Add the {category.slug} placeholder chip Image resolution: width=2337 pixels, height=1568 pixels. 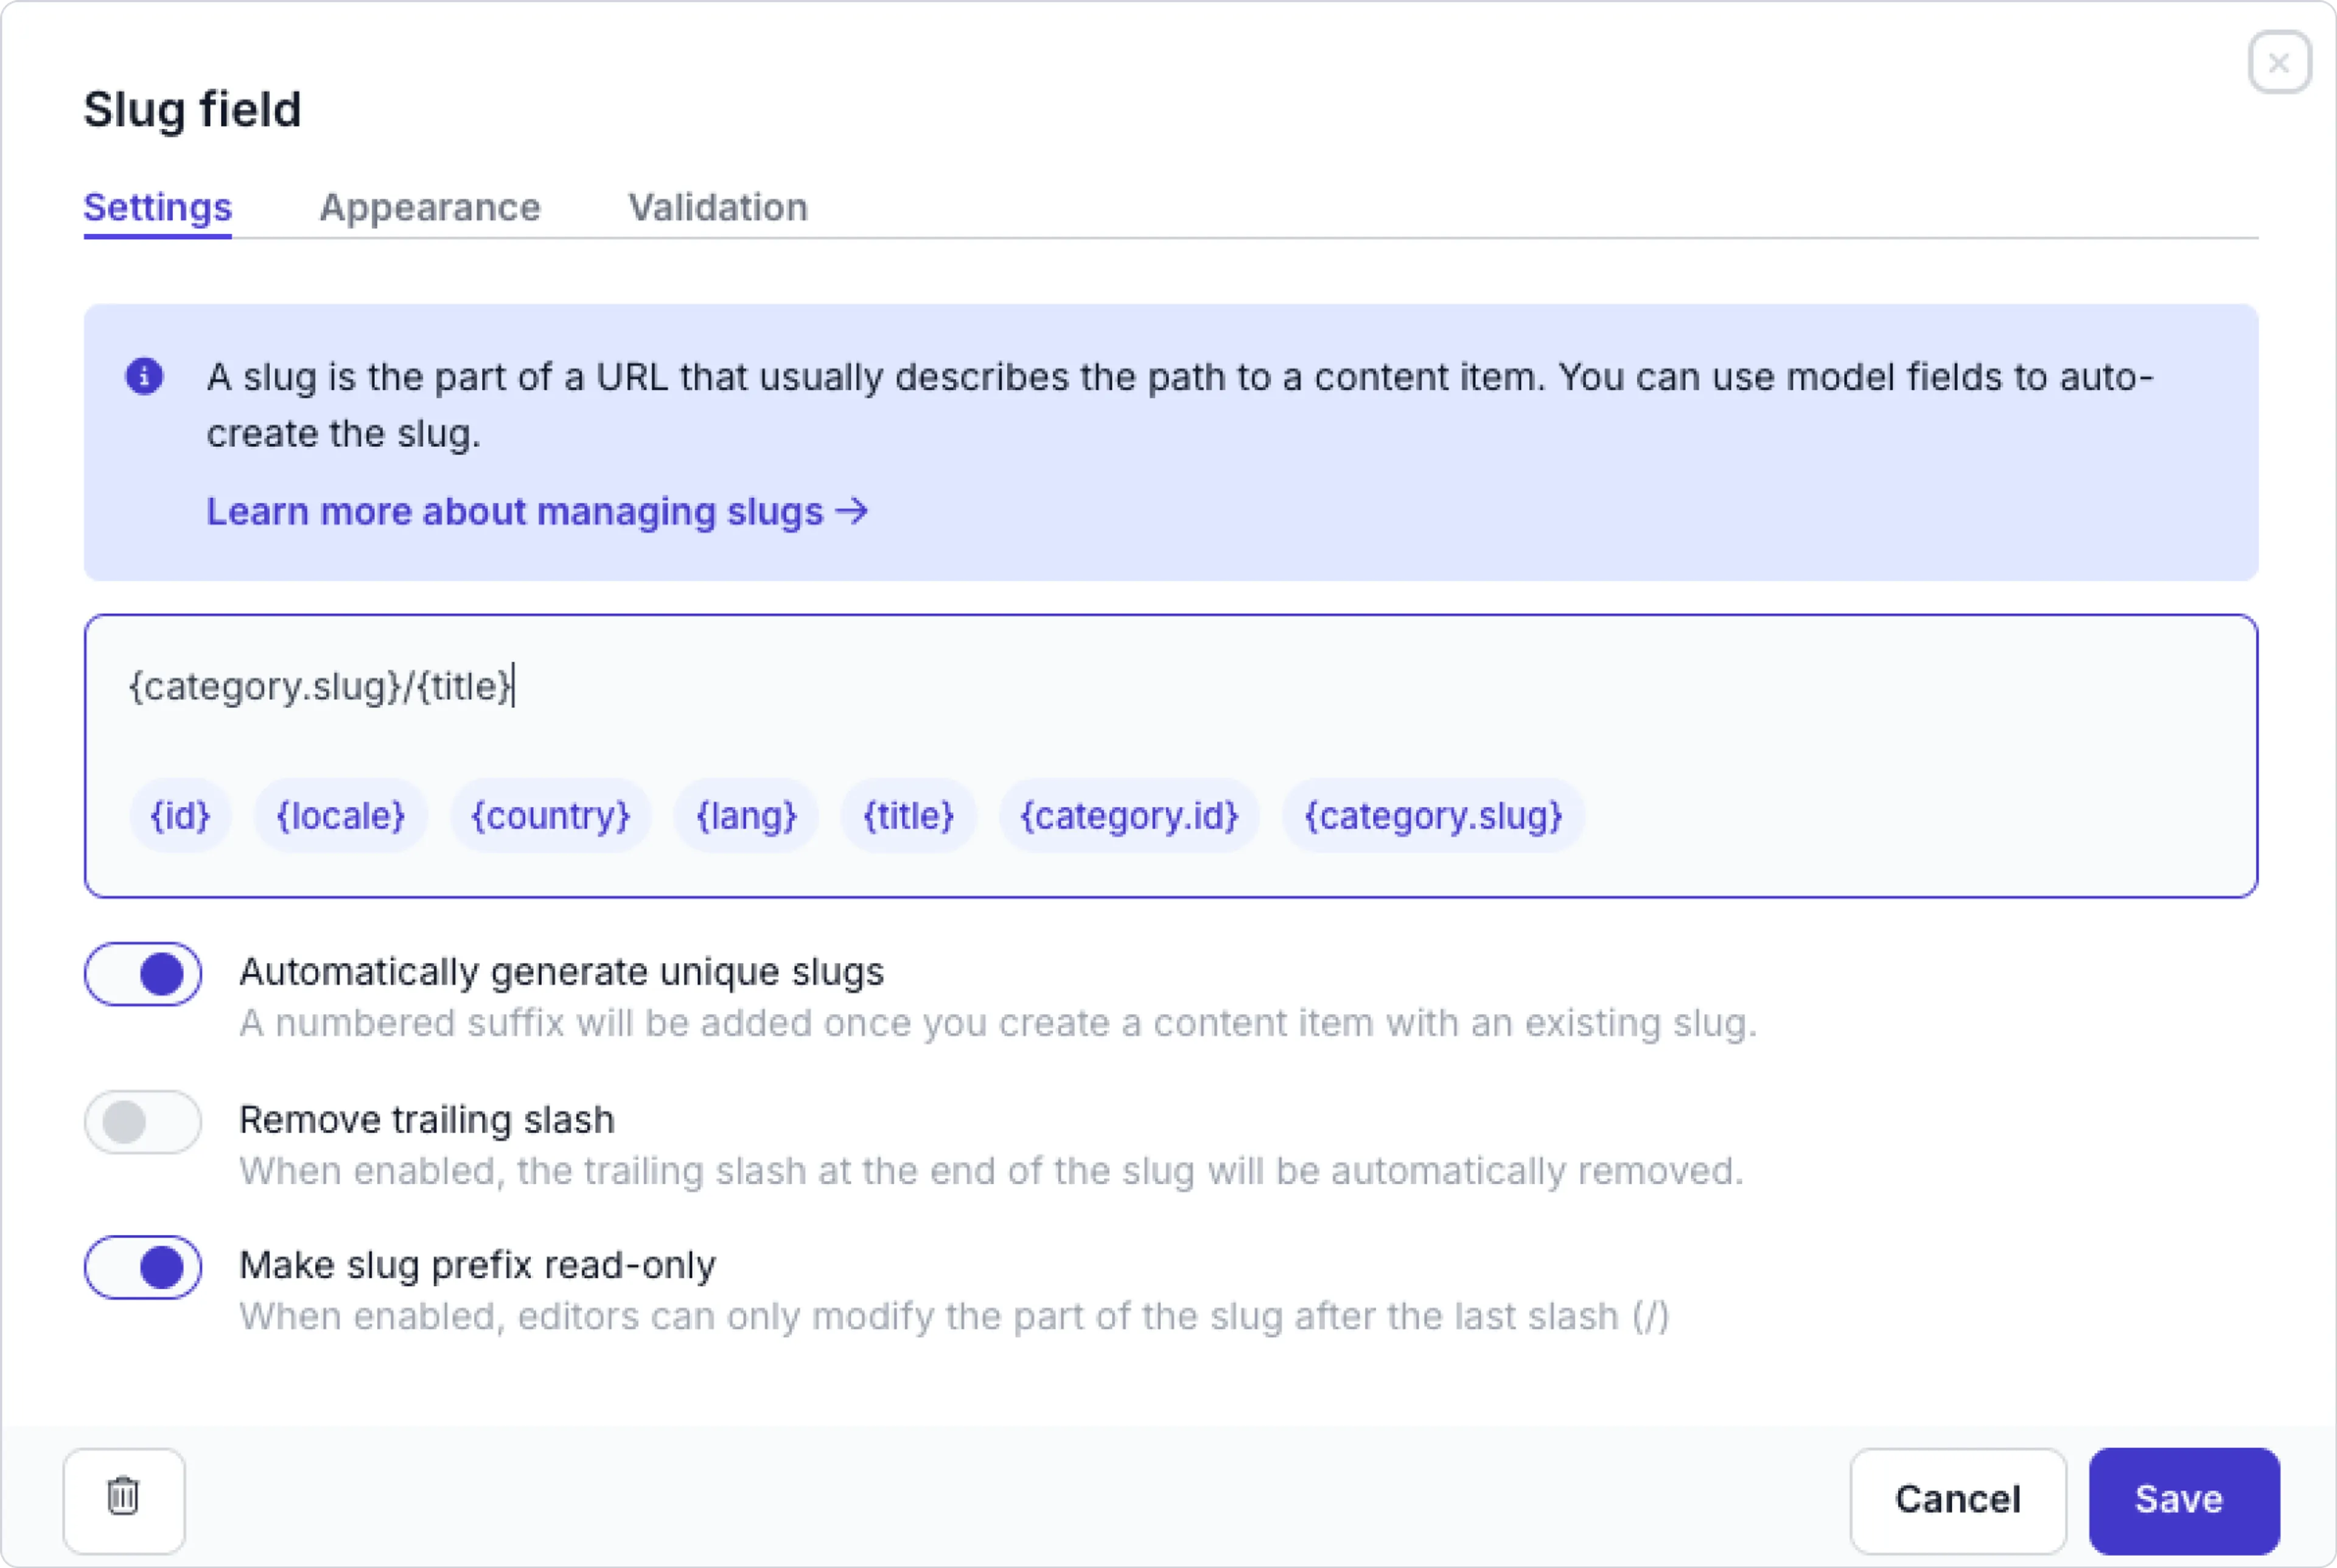1433,816
